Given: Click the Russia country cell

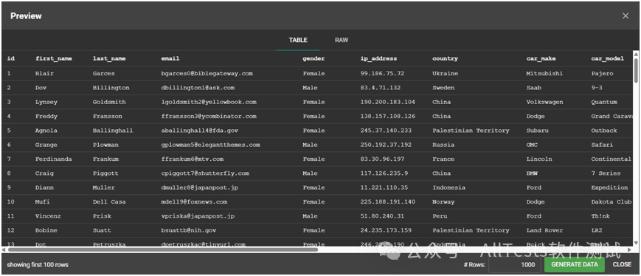Looking at the screenshot, I should click(x=443, y=145).
